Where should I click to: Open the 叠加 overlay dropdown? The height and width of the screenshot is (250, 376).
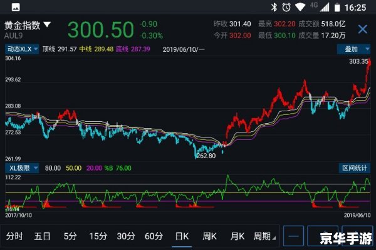(353, 49)
